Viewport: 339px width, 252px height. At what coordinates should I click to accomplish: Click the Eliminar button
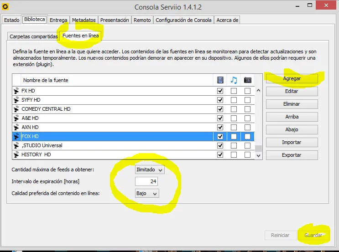pyautogui.click(x=292, y=104)
